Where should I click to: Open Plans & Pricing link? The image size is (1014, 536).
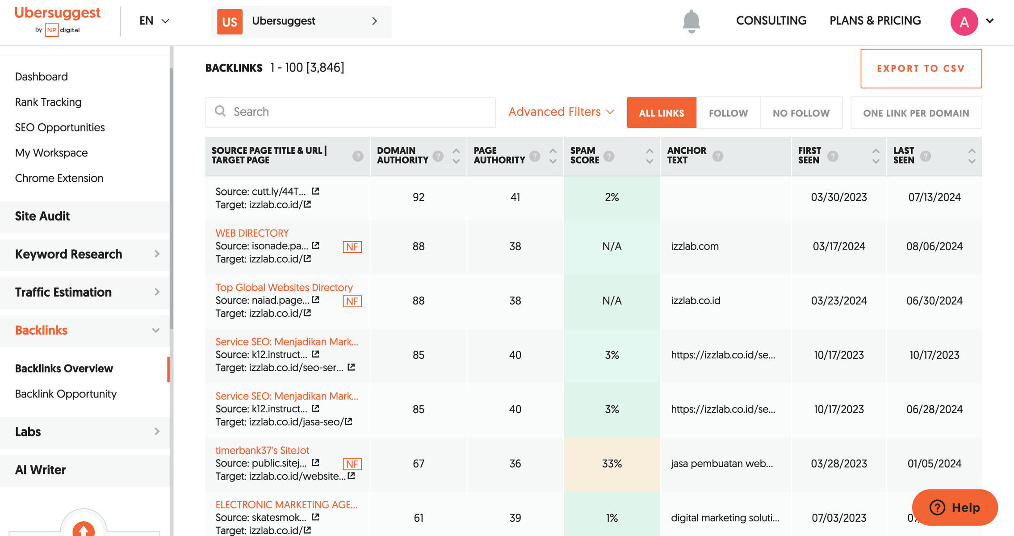875,21
